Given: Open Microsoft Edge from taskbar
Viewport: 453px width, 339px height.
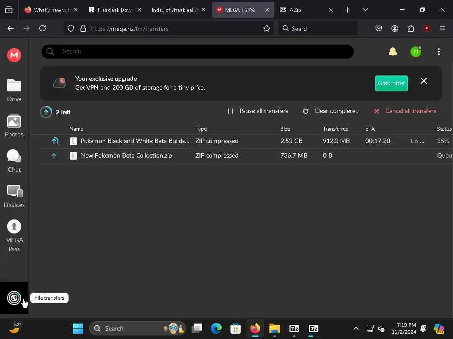Looking at the screenshot, I should tap(216, 328).
